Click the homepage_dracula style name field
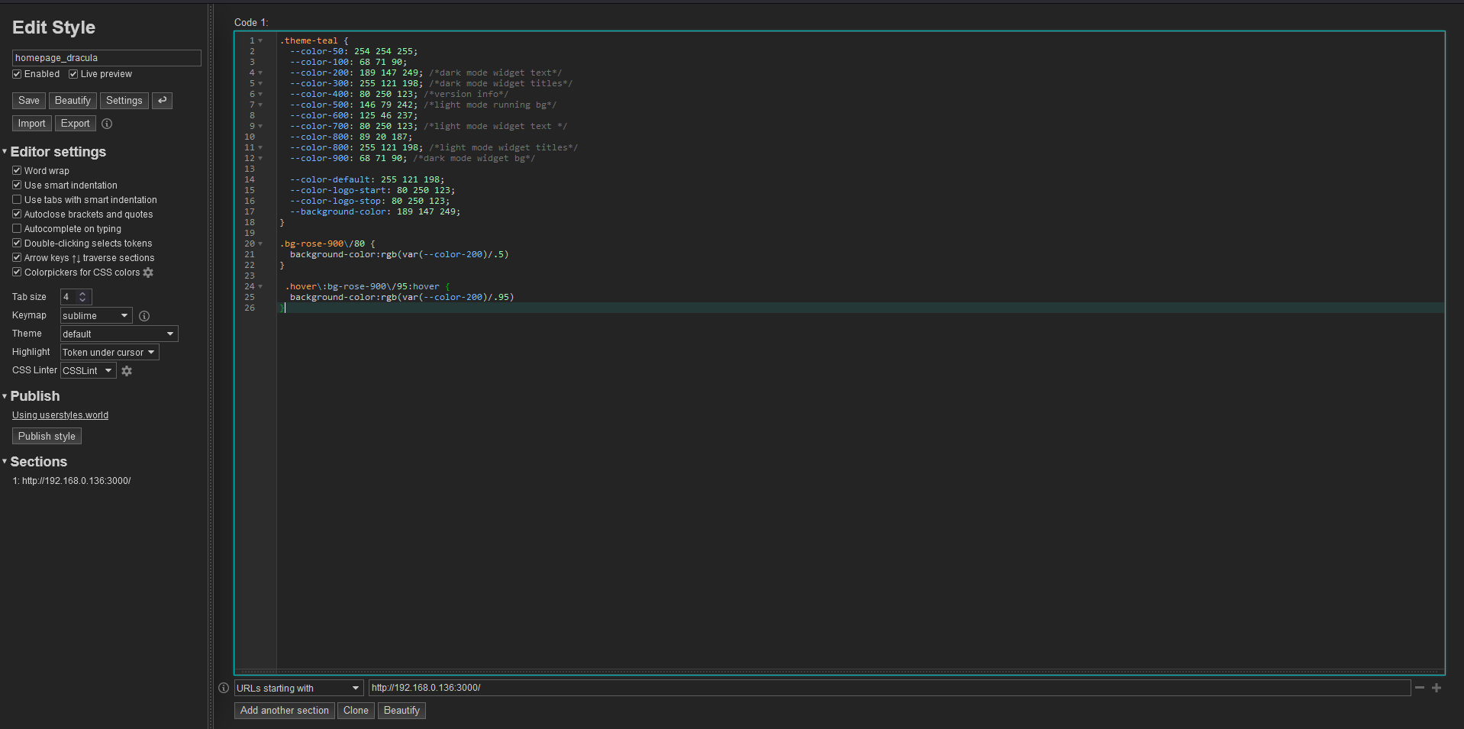The height and width of the screenshot is (729, 1464). [x=105, y=57]
